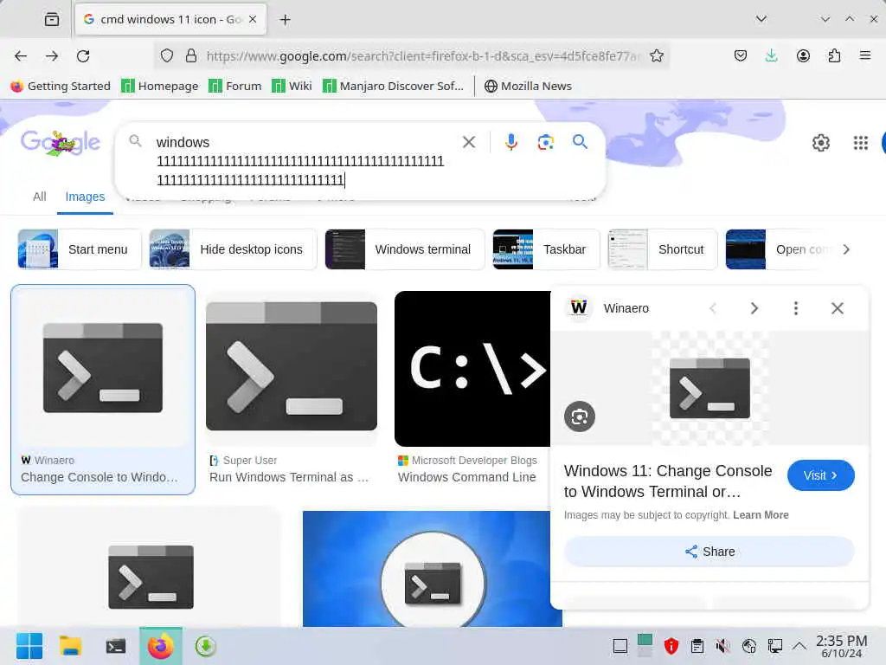The height and width of the screenshot is (665, 886).
Task: Bookmark this page with the star
Action: pyautogui.click(x=657, y=55)
